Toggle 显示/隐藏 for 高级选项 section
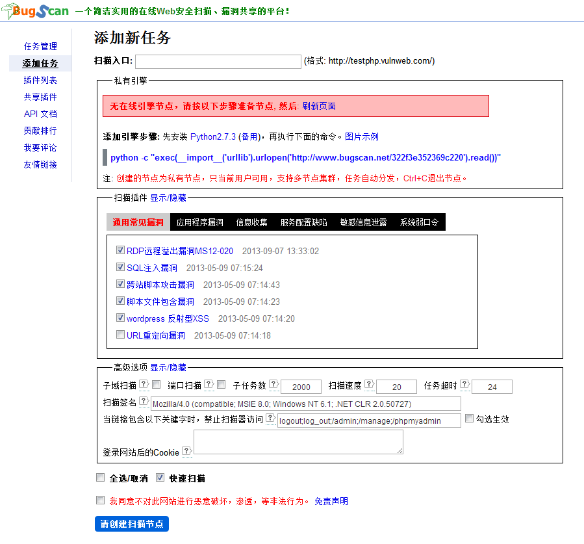The width and height of the screenshot is (584, 544). pos(168,368)
